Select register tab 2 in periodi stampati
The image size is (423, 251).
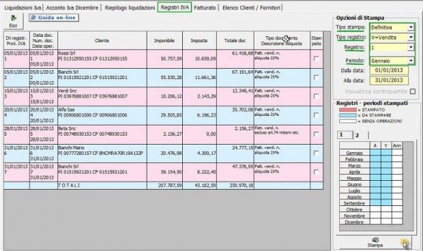[360, 135]
